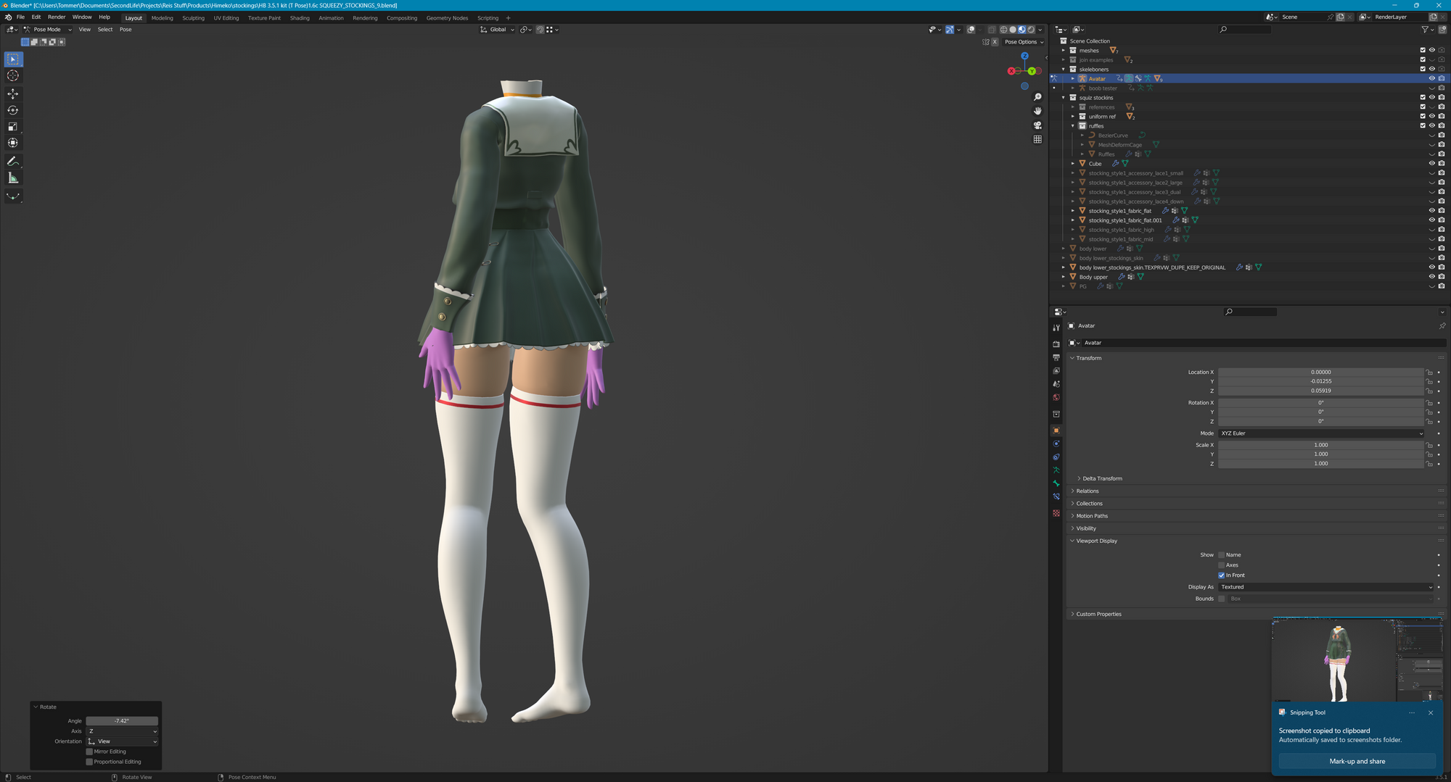Viewport: 1451px width, 782px height.
Task: Switch to the Sculpting workspace tab
Action: [193, 18]
